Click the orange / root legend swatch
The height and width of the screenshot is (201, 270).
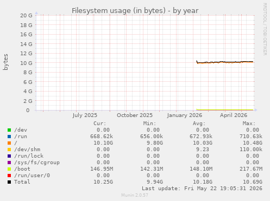pos(9,143)
